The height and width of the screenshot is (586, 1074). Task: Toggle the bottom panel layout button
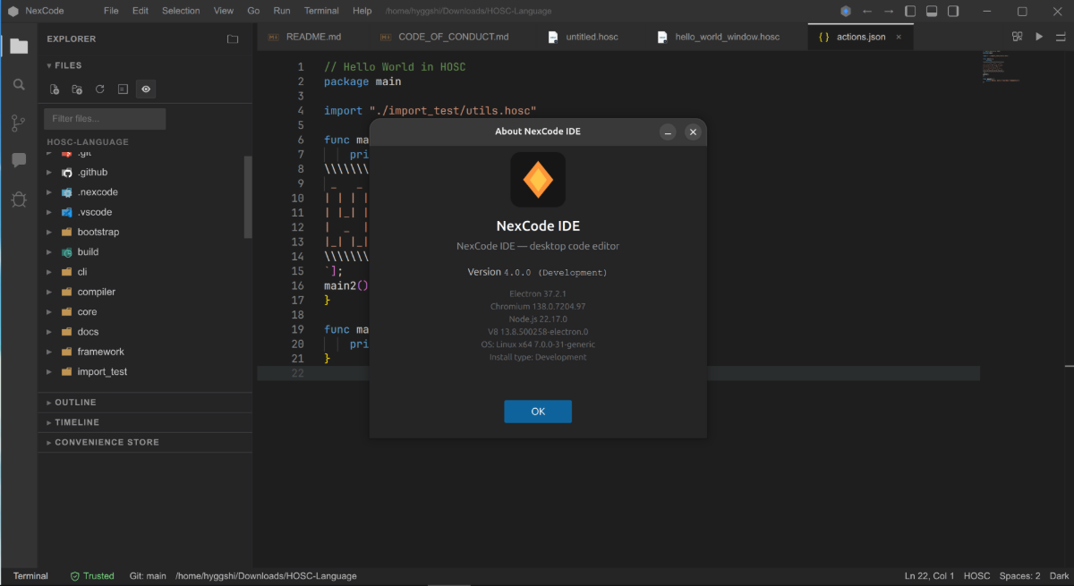(932, 12)
